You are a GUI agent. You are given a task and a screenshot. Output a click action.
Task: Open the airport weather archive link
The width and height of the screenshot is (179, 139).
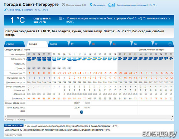click(x=28, y=10)
